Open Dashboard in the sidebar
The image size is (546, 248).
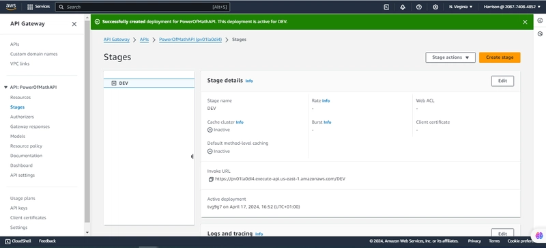21,166
